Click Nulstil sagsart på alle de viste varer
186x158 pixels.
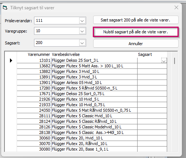(x=136, y=32)
